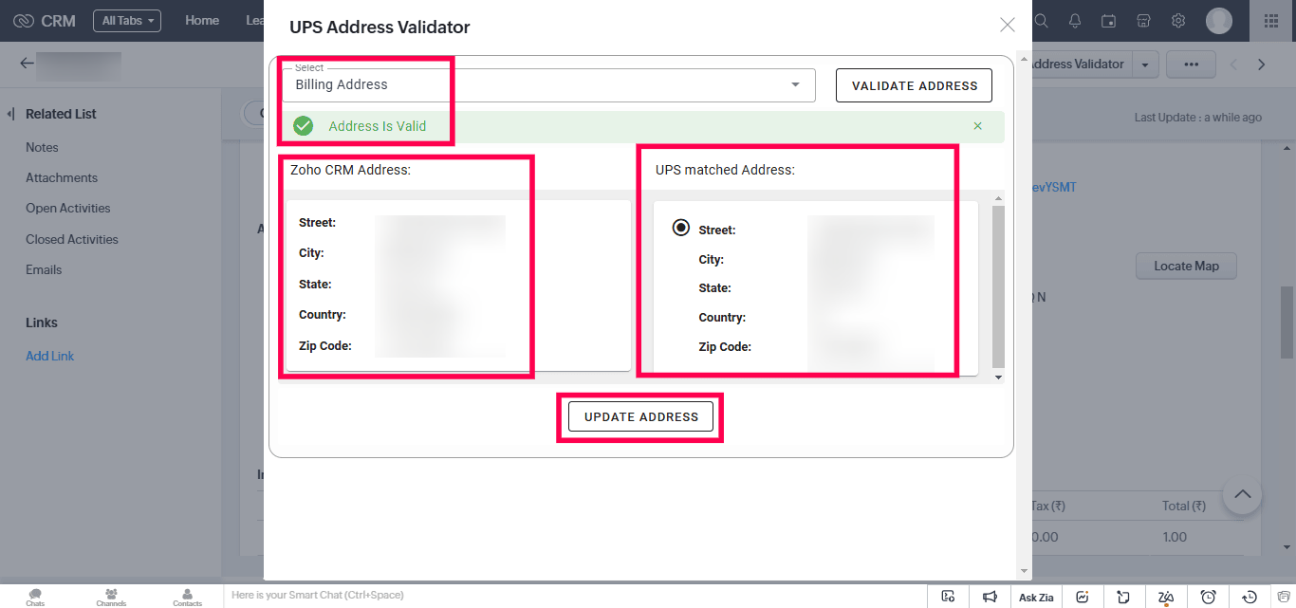Open Open Activities in the Related List
Image resolution: width=1296 pixels, height=608 pixels.
click(x=68, y=208)
